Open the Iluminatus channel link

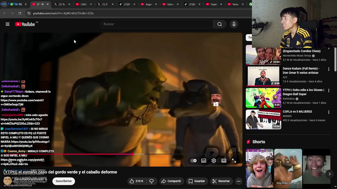pos(289,99)
